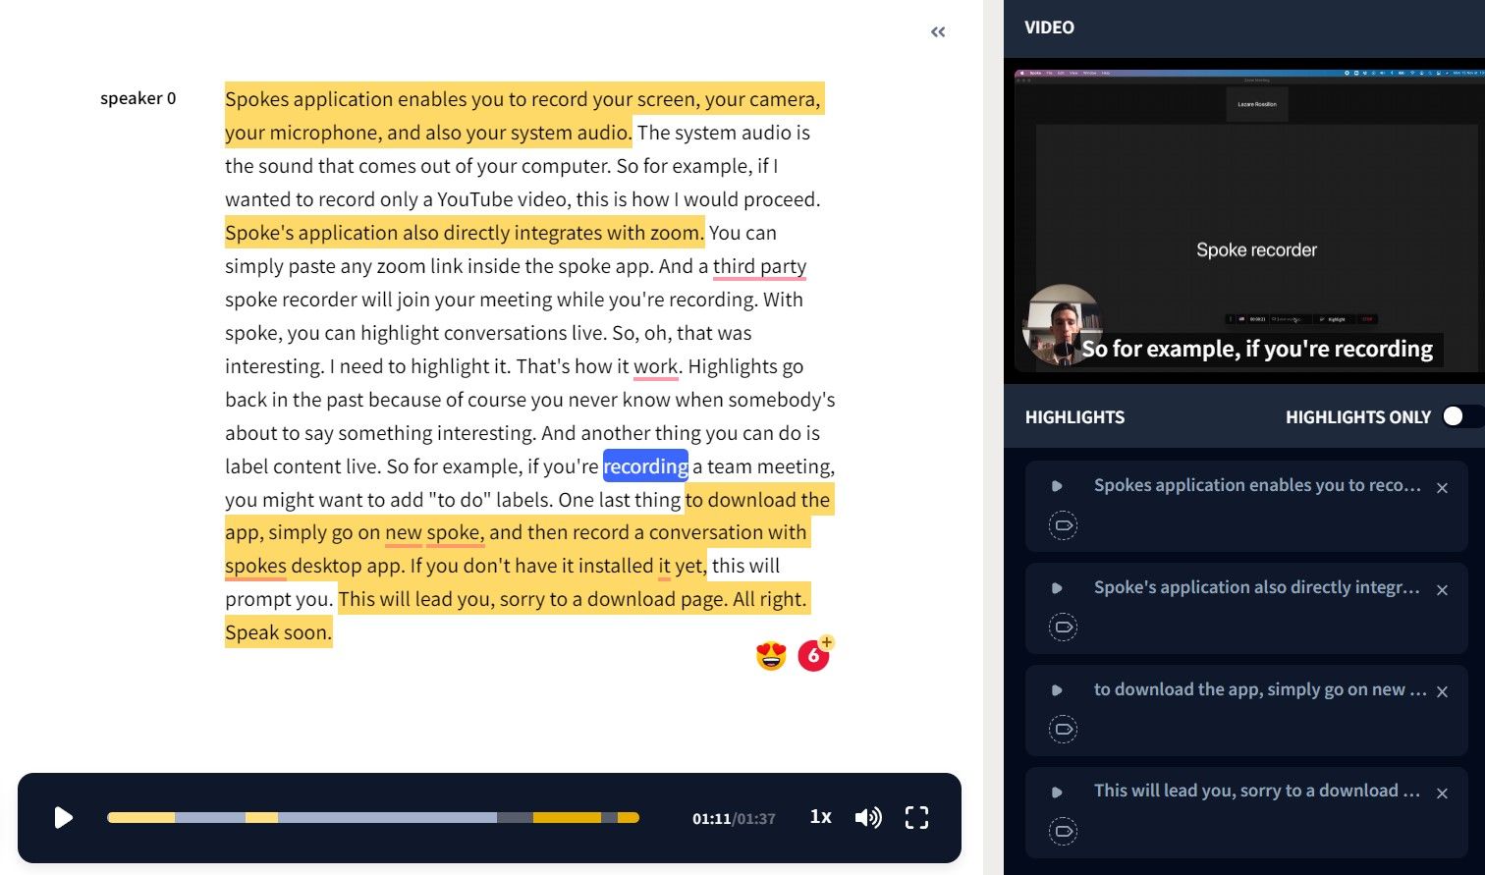The image size is (1485, 875).
Task: Seek to the first yellow timeline segment
Action: tap(141, 817)
